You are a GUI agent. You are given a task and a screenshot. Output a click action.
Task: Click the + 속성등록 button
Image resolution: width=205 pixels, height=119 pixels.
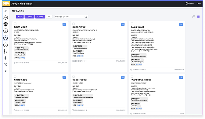pos(30,17)
